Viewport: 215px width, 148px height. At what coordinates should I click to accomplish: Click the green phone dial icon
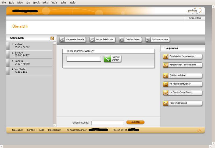(x=107, y=59)
